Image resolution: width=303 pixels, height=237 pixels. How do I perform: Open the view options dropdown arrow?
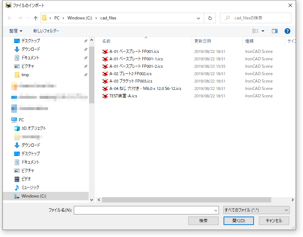click(263, 31)
